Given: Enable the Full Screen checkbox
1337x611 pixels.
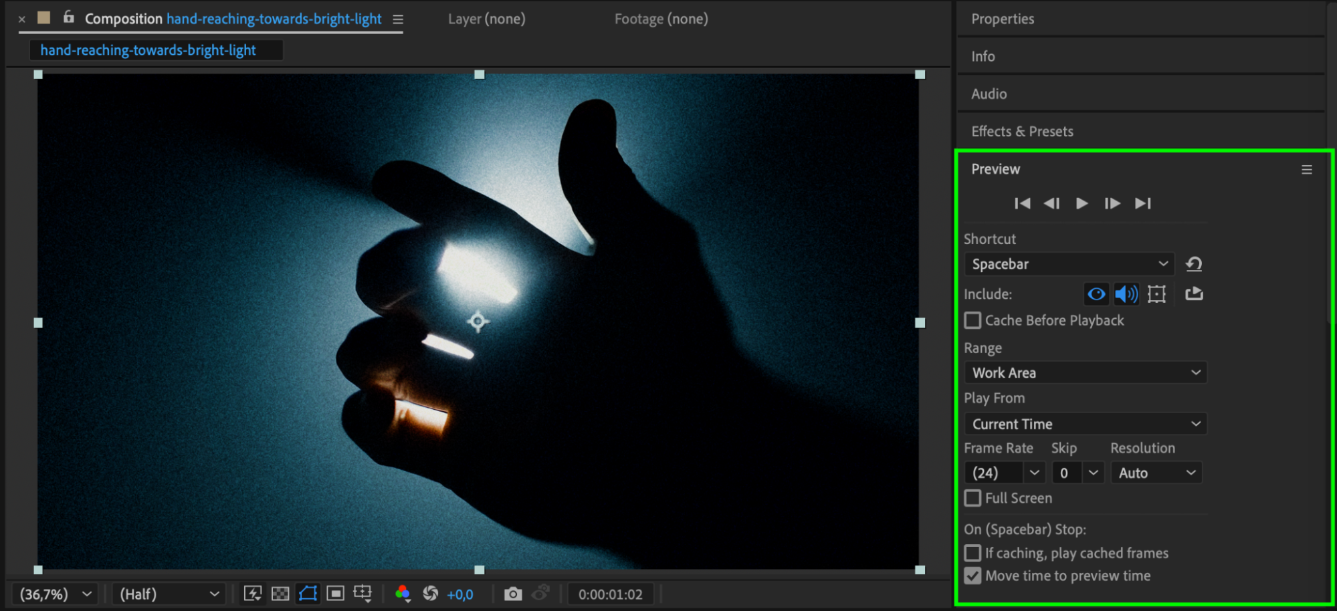Looking at the screenshot, I should [973, 498].
